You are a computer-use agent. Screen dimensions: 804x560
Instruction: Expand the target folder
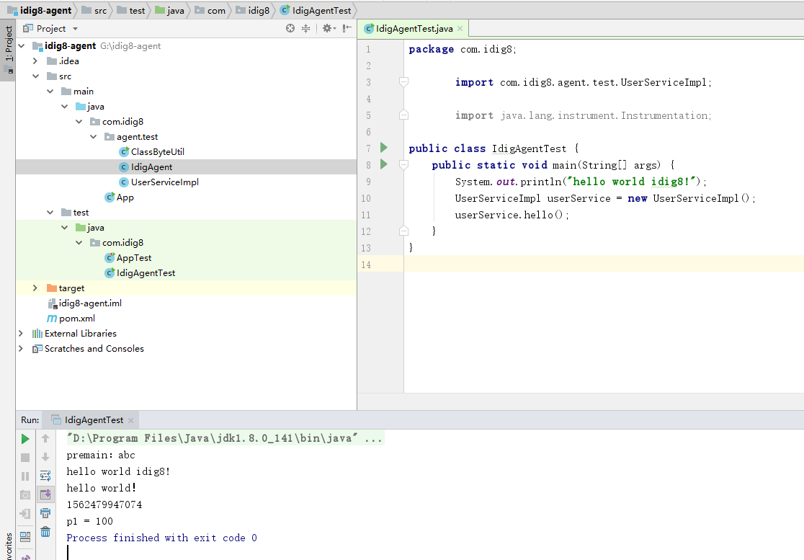tap(35, 288)
